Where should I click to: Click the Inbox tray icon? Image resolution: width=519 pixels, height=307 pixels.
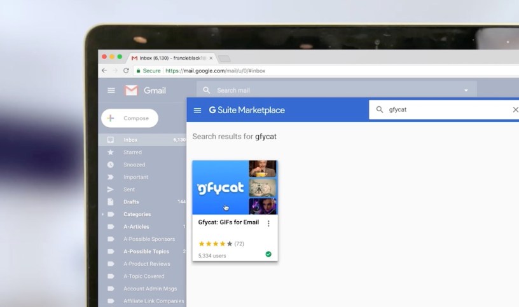pyautogui.click(x=111, y=140)
